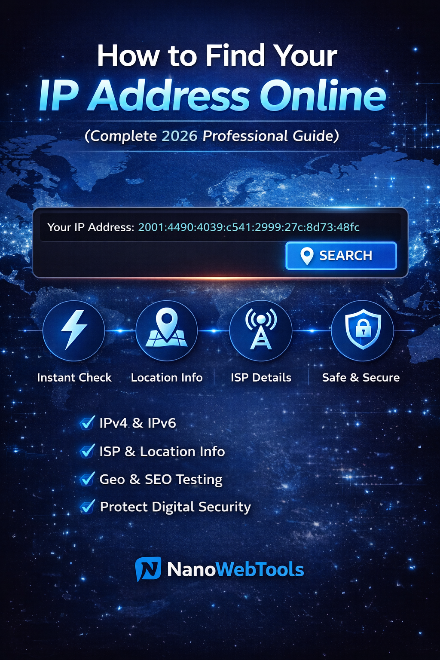
Task: Click the NanoWebTools brand name
Action: [235, 569]
